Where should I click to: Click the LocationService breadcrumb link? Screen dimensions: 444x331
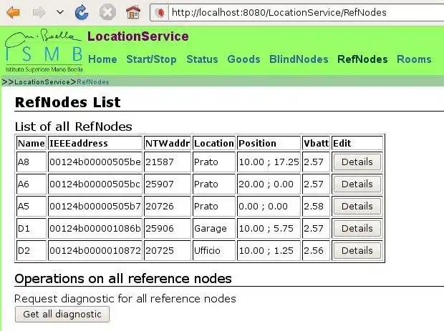42,82
